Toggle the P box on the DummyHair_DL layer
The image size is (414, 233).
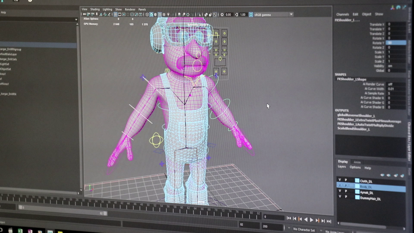(x=345, y=196)
